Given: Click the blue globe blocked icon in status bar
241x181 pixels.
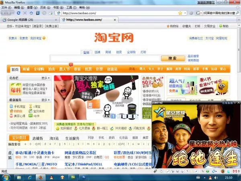Looking at the screenshot, I should tap(214, 171).
